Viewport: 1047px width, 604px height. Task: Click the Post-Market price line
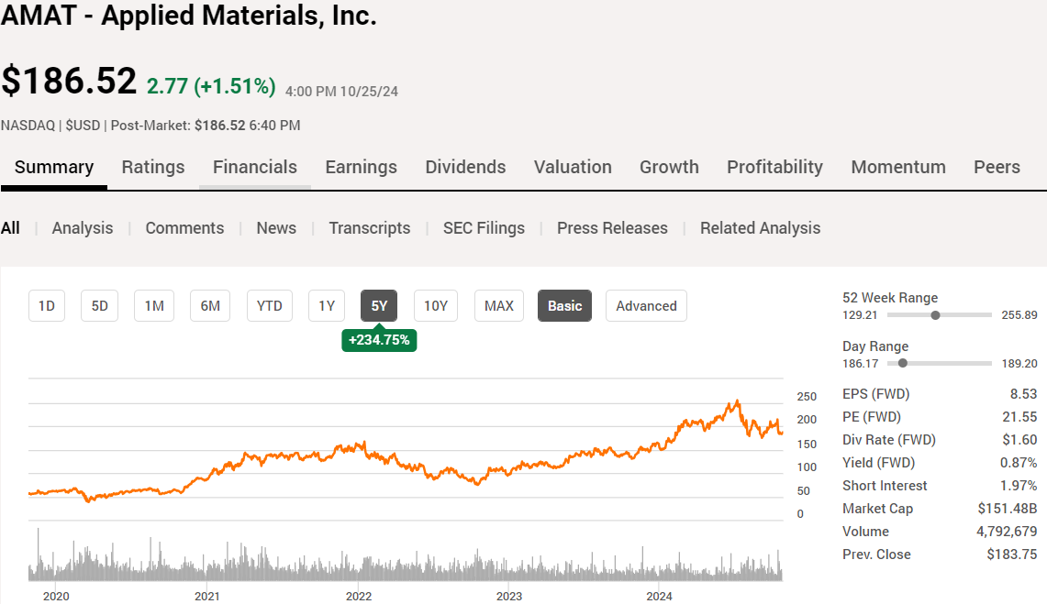tap(150, 126)
